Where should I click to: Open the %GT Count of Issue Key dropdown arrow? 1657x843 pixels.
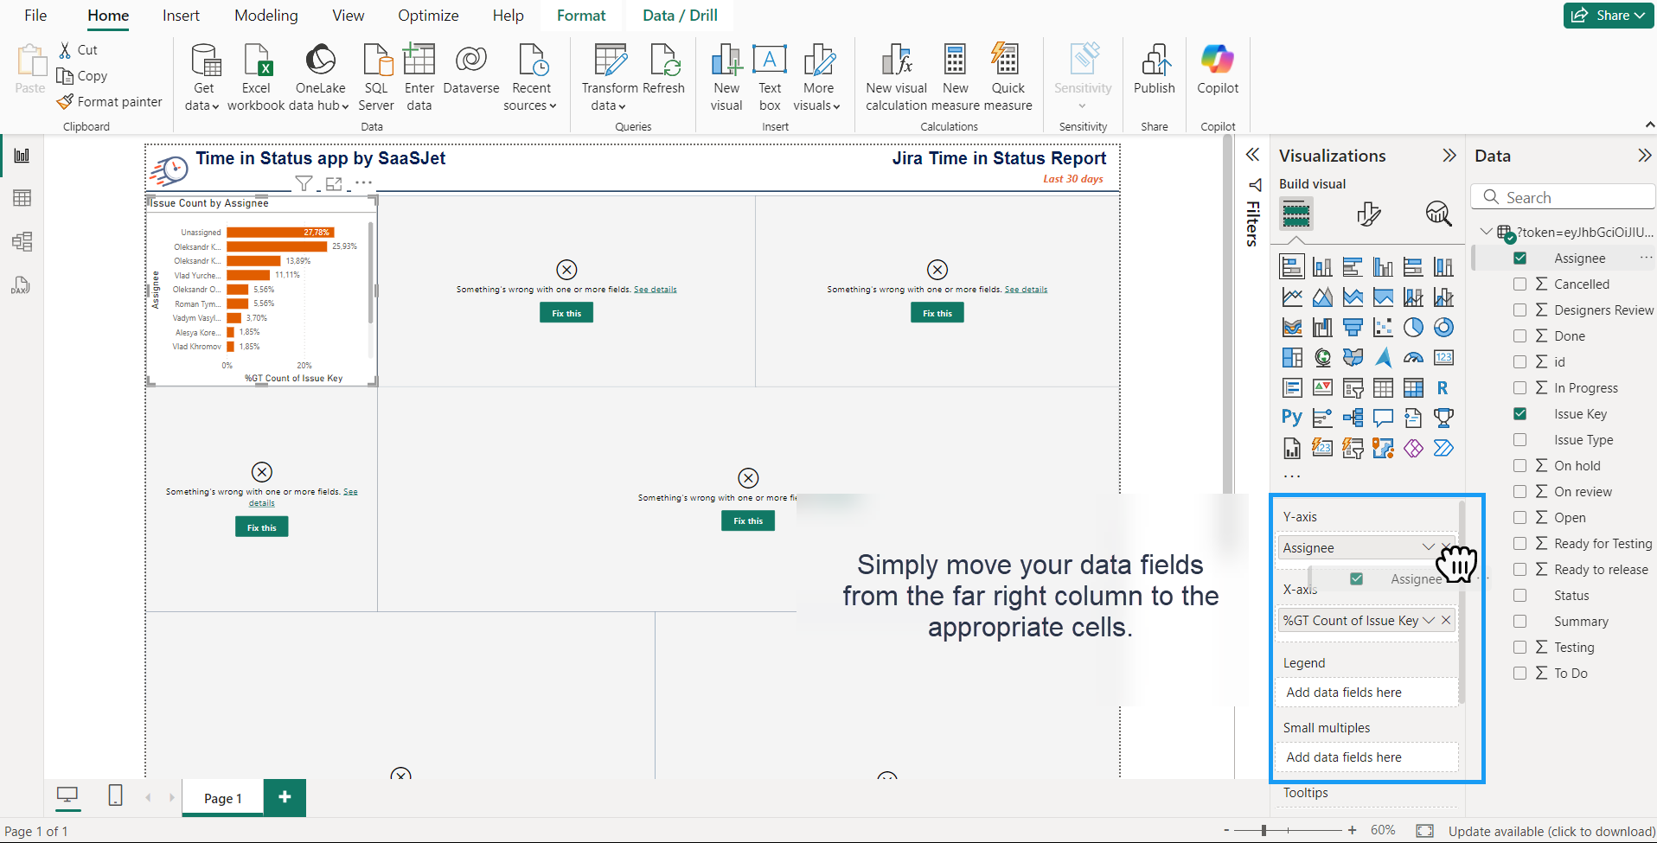point(1429,621)
